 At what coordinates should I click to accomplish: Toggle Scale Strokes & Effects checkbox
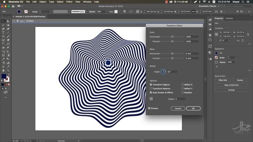click(x=151, y=93)
